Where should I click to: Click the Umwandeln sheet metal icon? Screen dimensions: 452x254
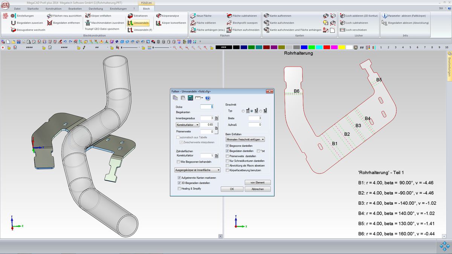[x=130, y=23]
